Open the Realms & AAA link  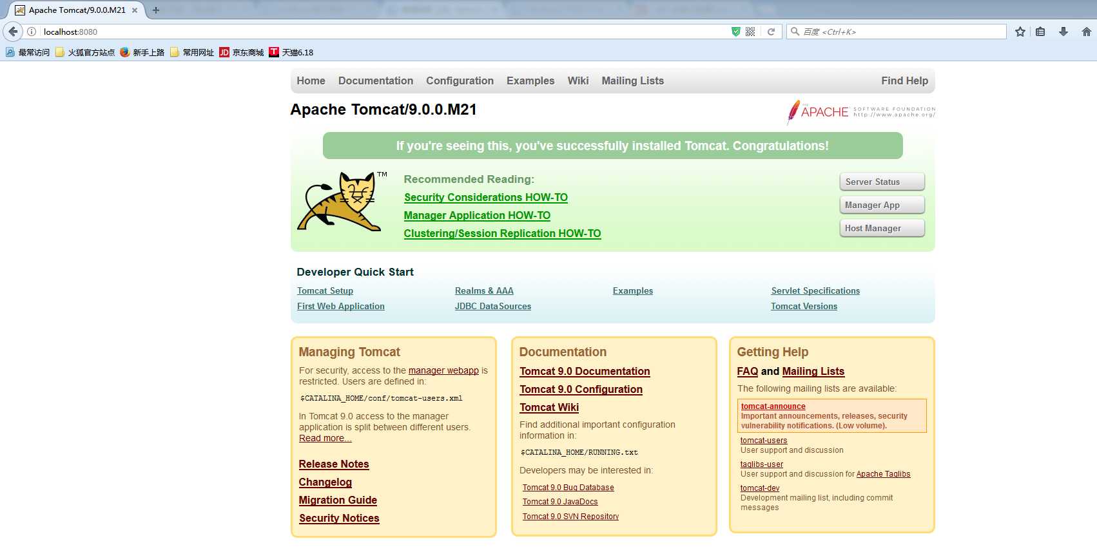(484, 290)
